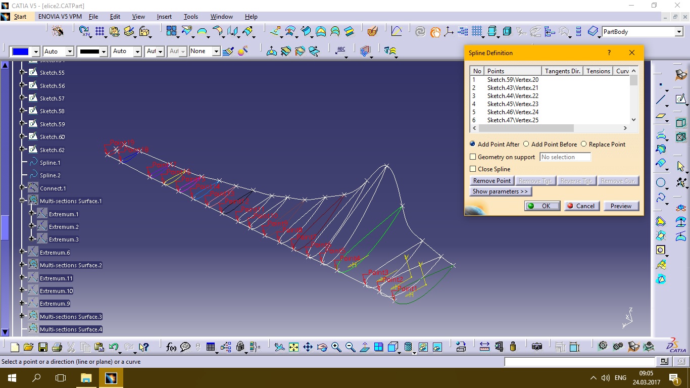Click the hand Manipulation icon in top toolbar

coord(435,32)
